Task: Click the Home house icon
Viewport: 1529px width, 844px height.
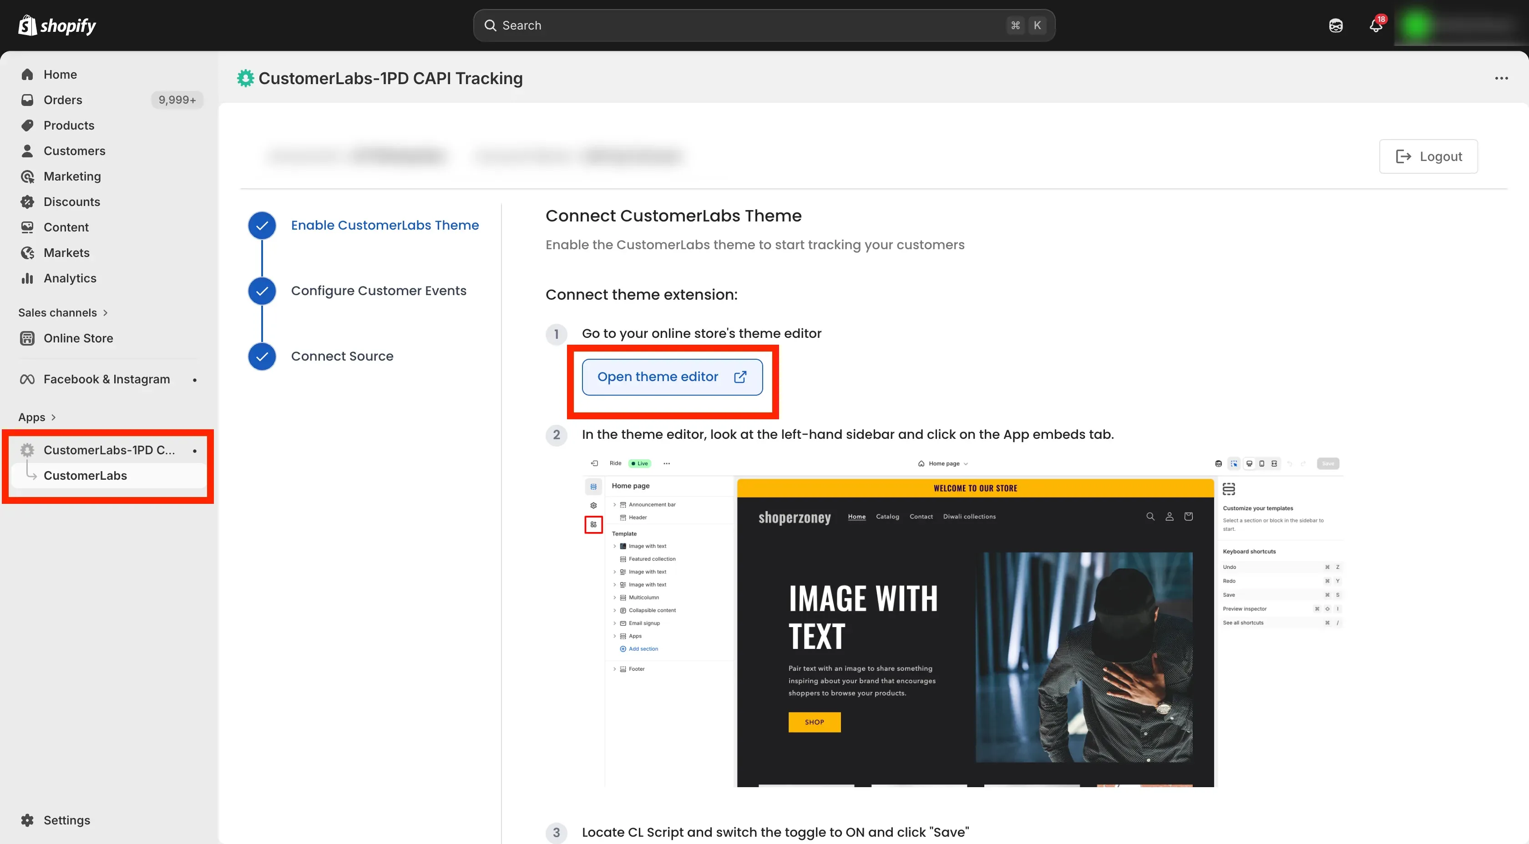Action: point(27,75)
